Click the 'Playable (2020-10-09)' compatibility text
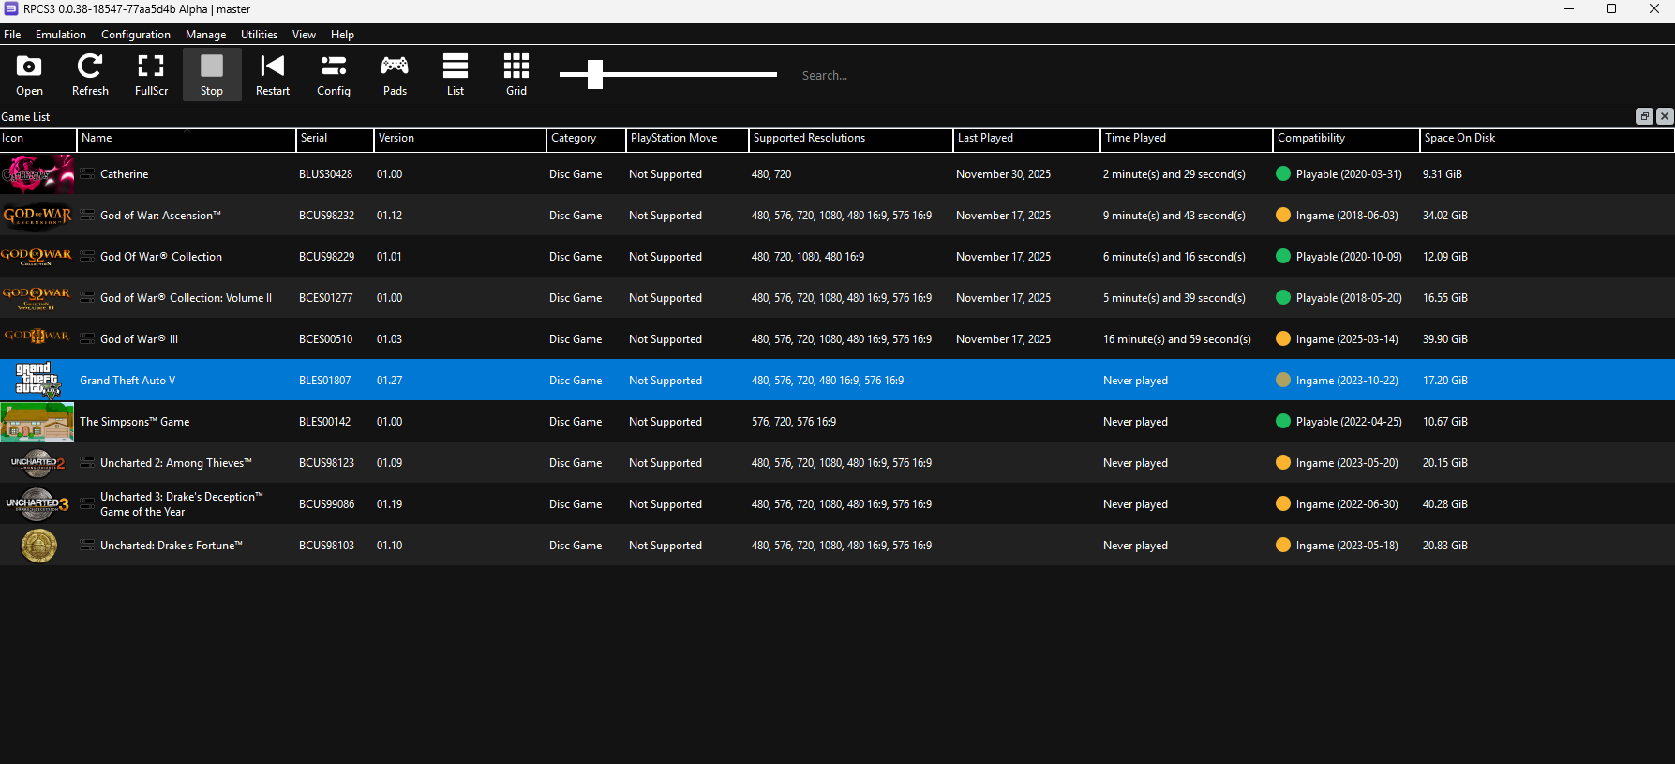Viewport: 1675px width, 764px height. tap(1349, 257)
